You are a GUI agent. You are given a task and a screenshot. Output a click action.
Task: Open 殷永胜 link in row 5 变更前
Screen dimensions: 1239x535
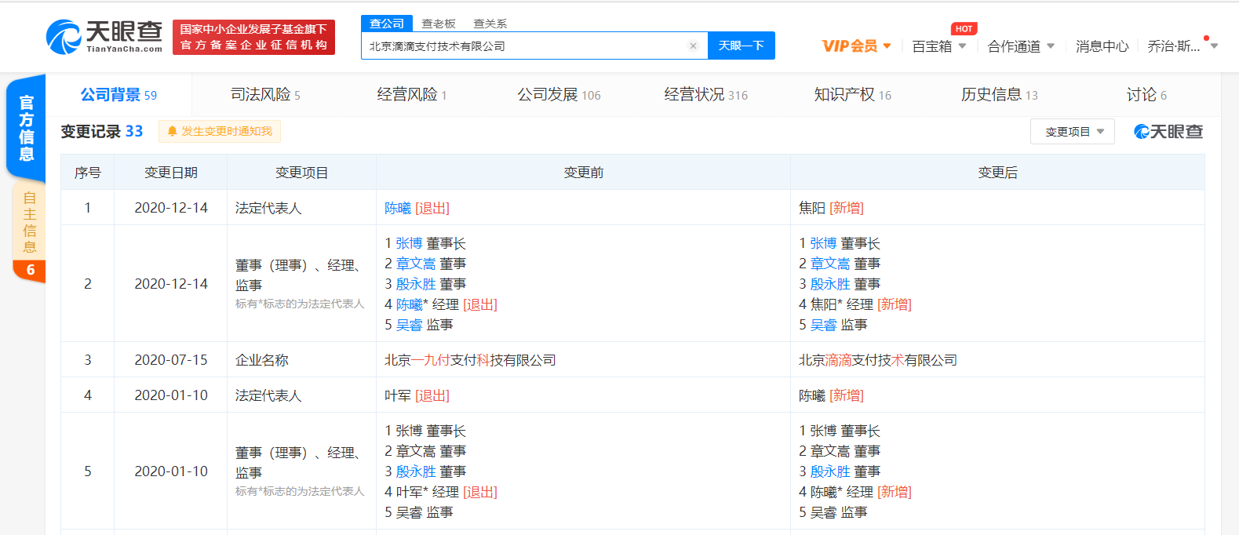point(416,471)
